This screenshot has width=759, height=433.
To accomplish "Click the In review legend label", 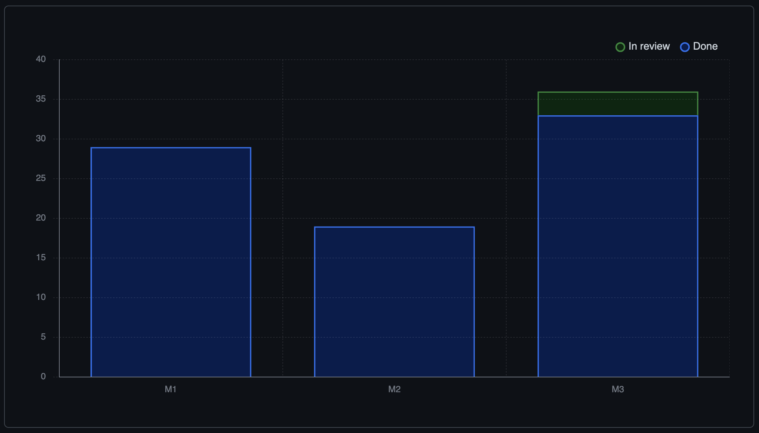I will click(x=649, y=46).
